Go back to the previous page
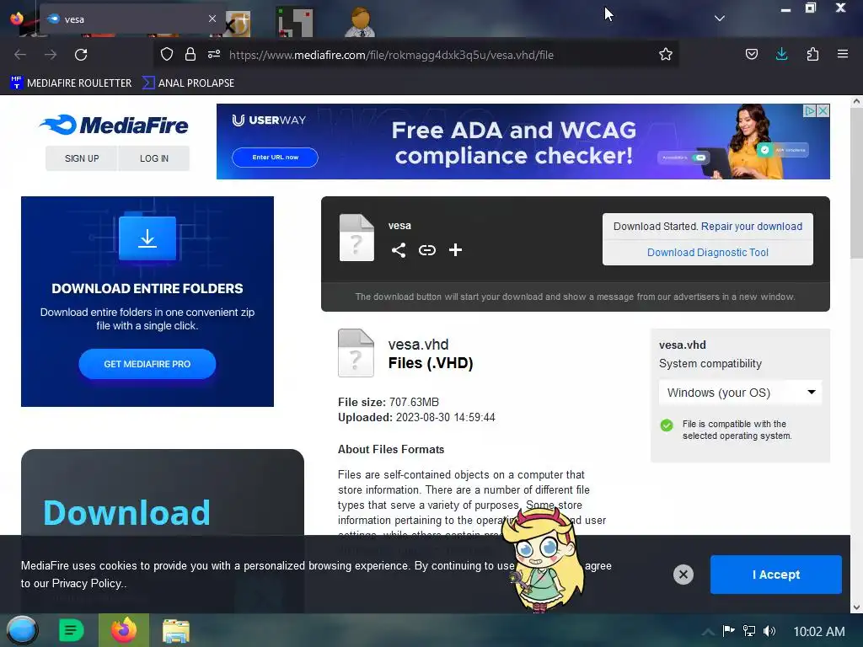This screenshot has height=647, width=863. [20, 55]
